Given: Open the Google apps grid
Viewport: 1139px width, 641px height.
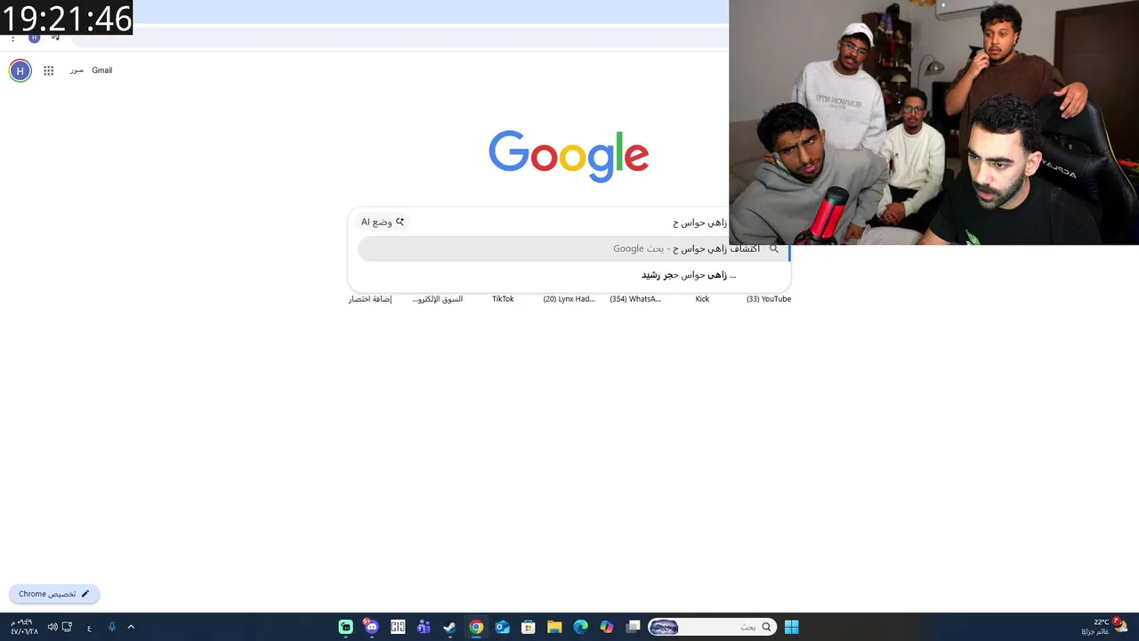Looking at the screenshot, I should 49,70.
